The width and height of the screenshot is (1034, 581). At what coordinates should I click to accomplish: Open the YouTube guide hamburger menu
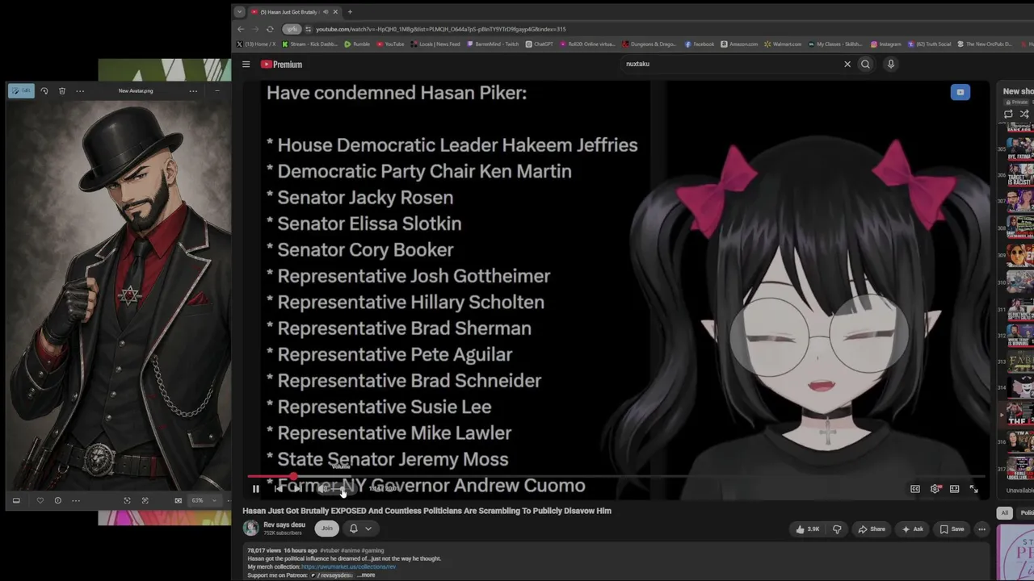[x=246, y=64]
